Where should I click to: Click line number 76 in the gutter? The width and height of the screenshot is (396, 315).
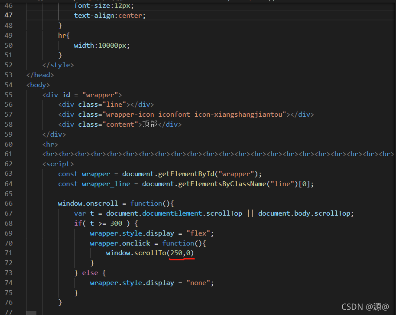(x=8, y=302)
